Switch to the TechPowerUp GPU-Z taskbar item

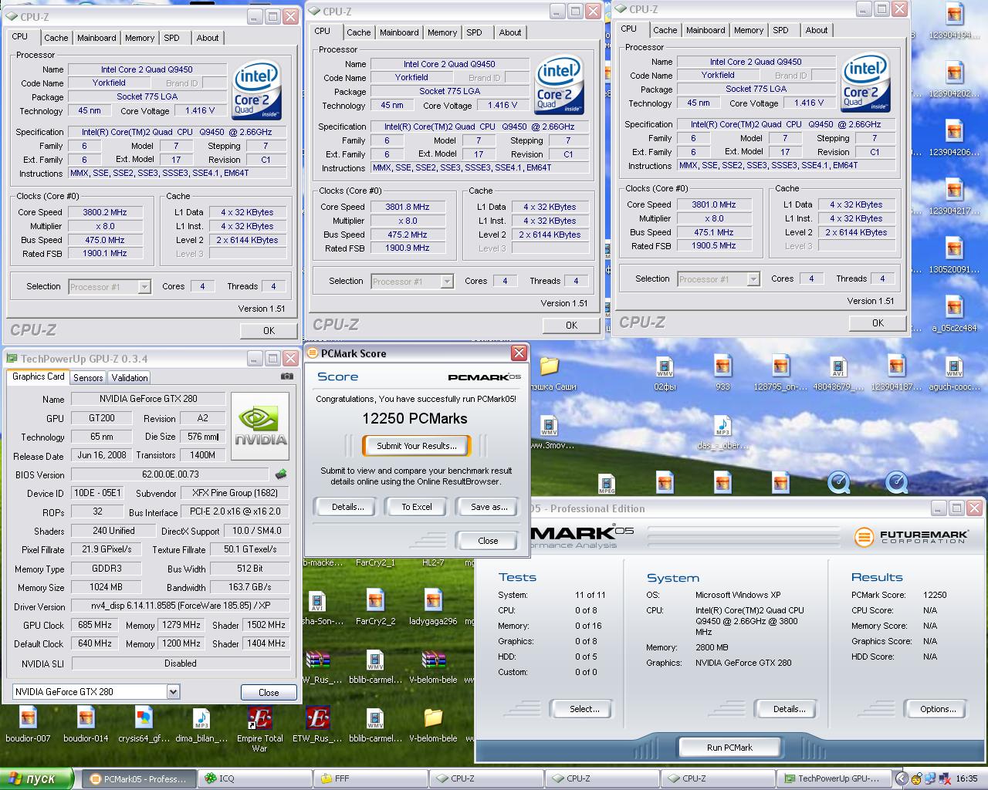[x=833, y=778]
